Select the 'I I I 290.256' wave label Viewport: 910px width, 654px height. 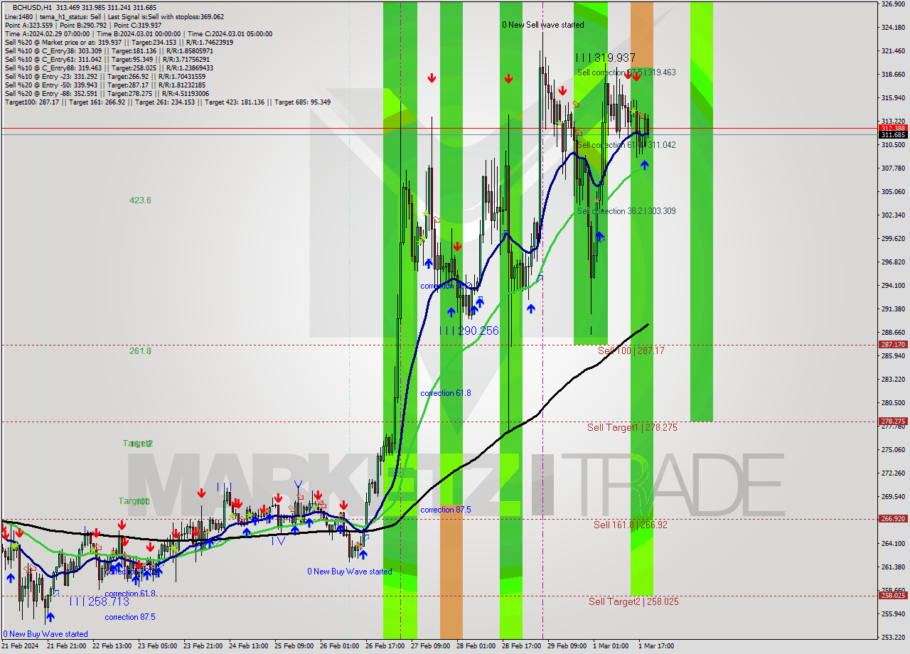[469, 331]
